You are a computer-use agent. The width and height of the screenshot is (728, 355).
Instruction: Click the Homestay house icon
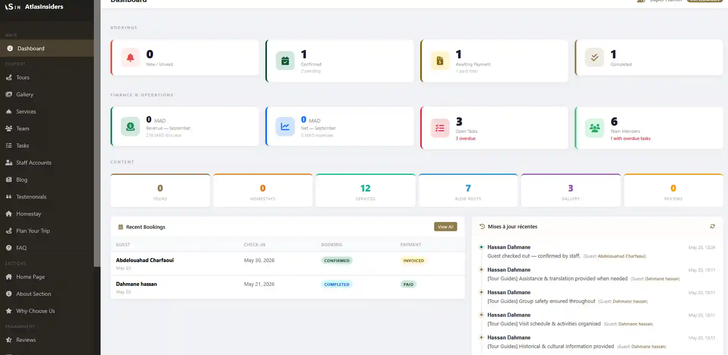point(9,214)
